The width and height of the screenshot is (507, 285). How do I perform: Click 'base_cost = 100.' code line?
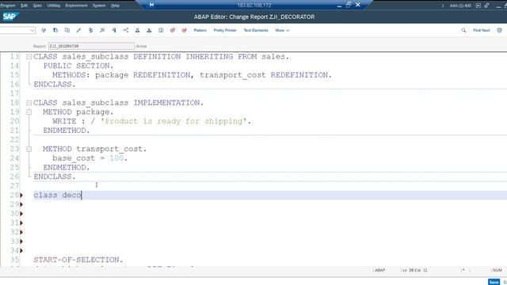coord(90,158)
